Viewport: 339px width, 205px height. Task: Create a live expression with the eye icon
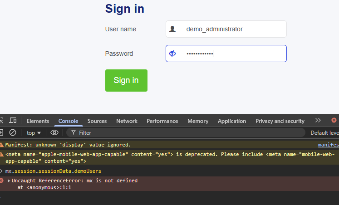pos(54,132)
